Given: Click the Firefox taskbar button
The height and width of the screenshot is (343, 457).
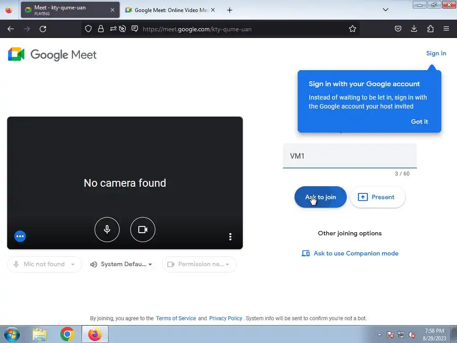Looking at the screenshot, I should click(x=95, y=334).
